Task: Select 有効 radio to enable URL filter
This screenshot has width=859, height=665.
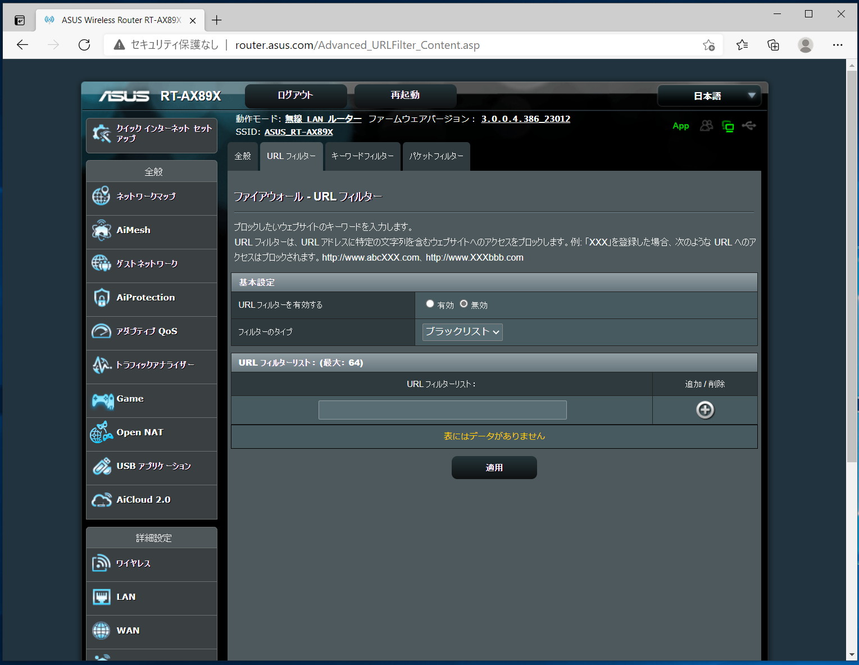Action: 430,304
